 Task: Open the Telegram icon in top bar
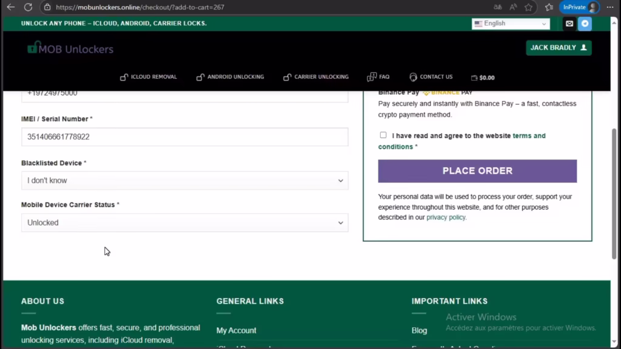coord(585,24)
